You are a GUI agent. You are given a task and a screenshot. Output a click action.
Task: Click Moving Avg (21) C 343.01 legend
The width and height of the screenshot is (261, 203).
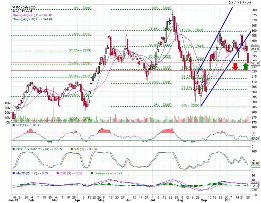32,15
